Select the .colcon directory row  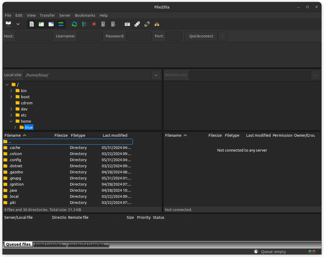pos(68,154)
